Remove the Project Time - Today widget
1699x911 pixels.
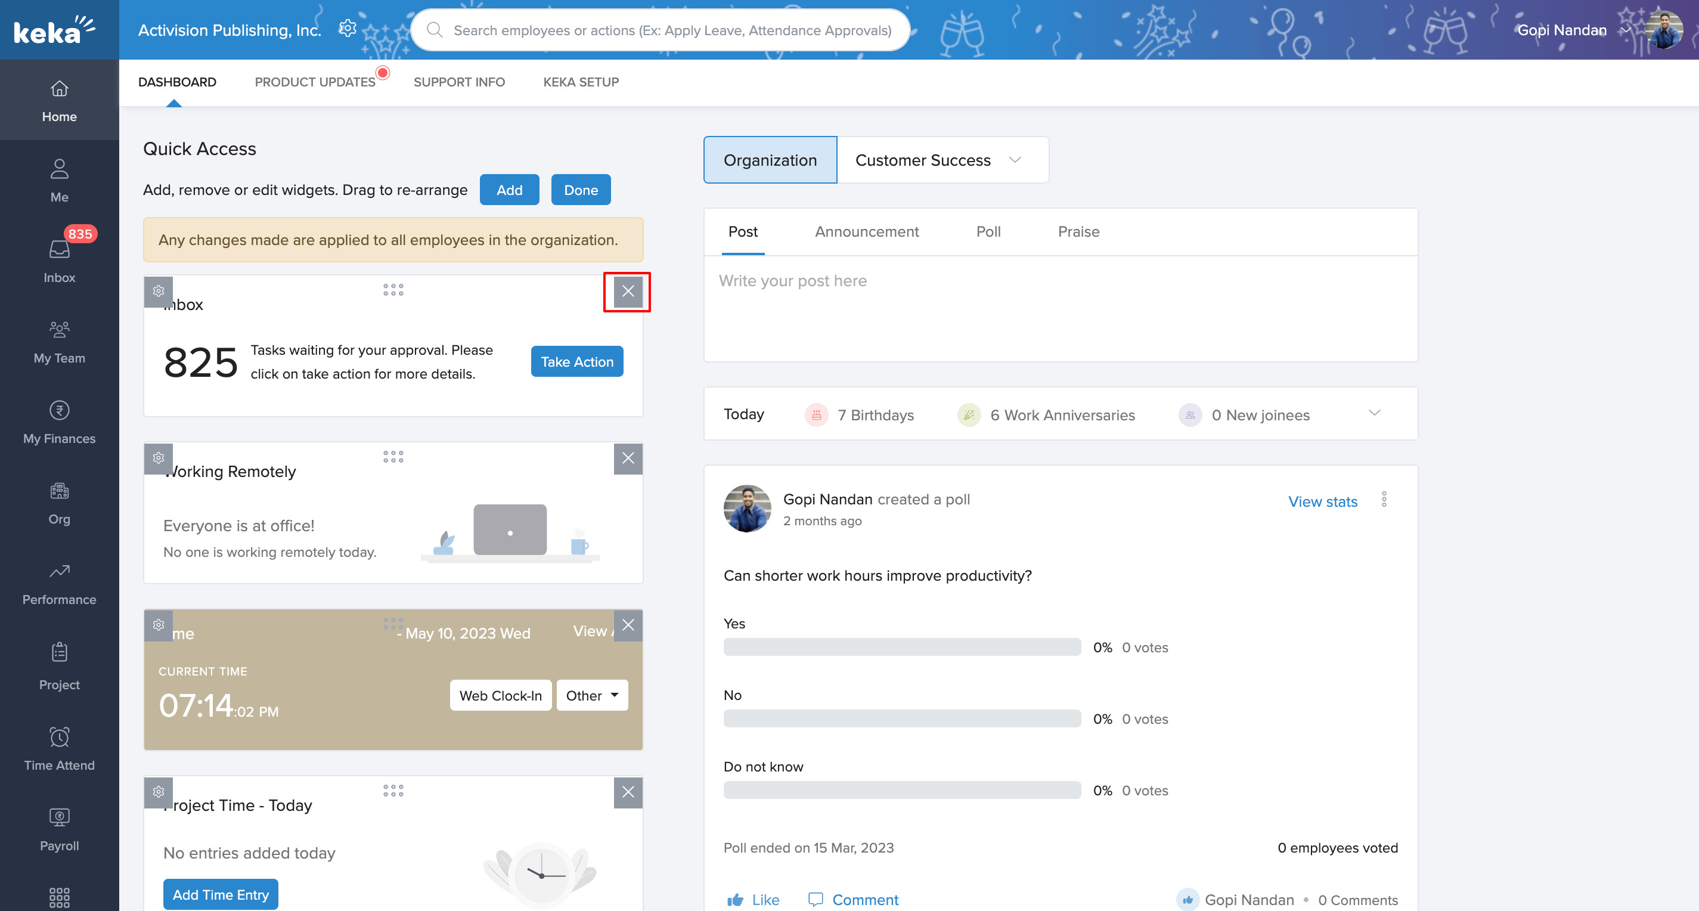628,792
